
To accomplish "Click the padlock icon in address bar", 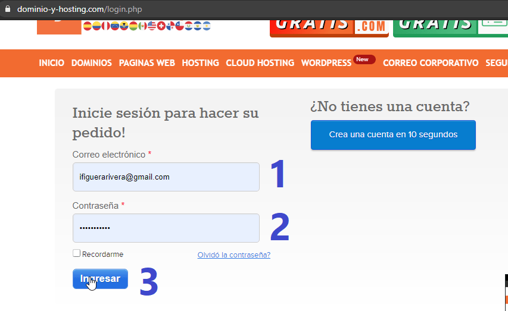I will tap(8, 9).
